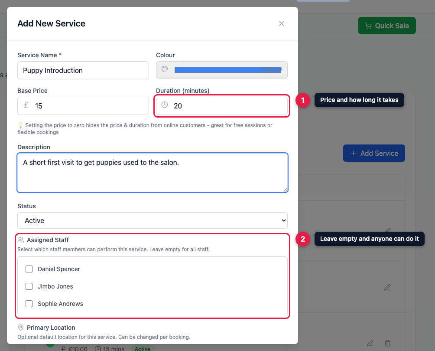Image resolution: width=435 pixels, height=351 pixels.
Task: Click the shopping cart icon on Quick Sale
Action: point(368,26)
